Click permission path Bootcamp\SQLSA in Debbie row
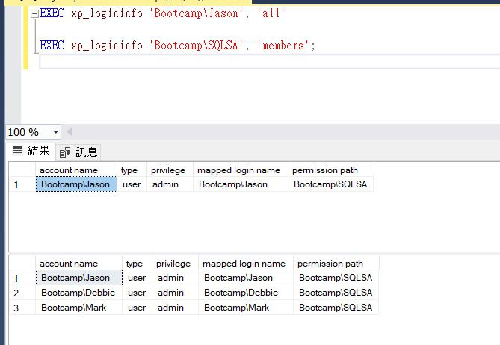500x345 pixels. point(336,293)
